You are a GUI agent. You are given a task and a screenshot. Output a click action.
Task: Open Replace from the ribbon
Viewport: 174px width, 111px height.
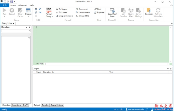point(99,12)
